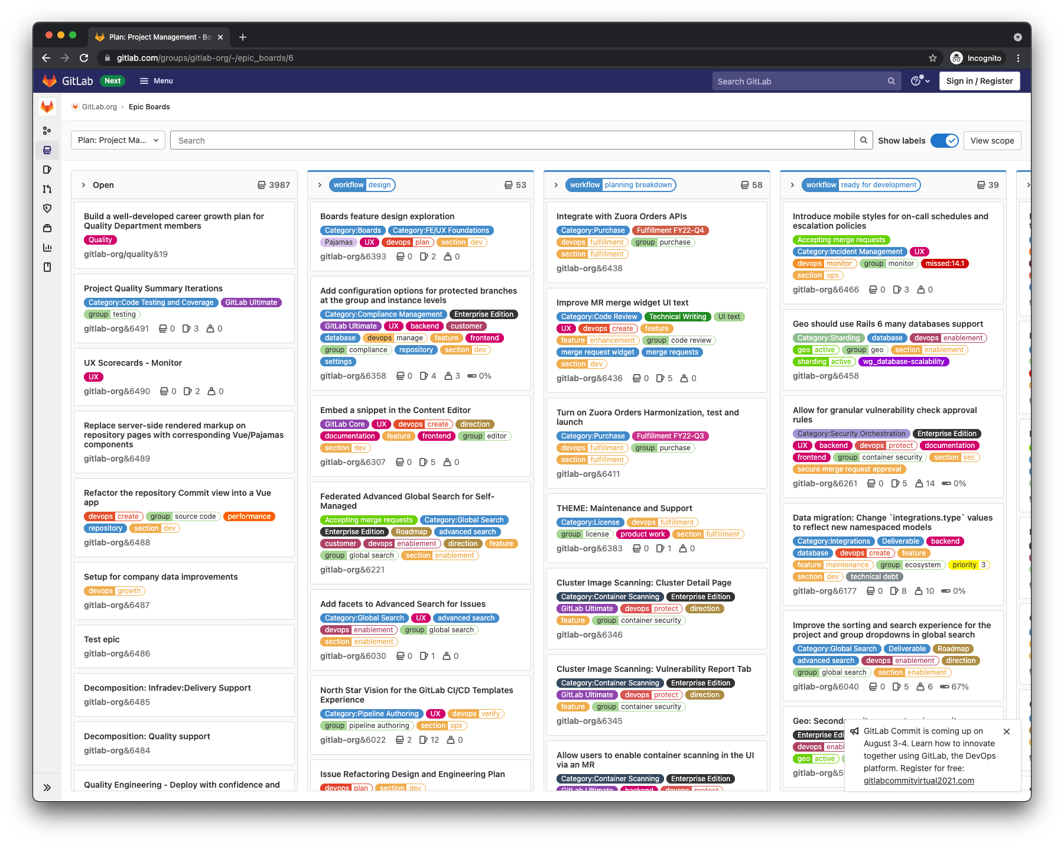Click the Pajamas label on Boards feature epic
Image resolution: width=1064 pixels, height=845 pixels.
[x=339, y=242]
